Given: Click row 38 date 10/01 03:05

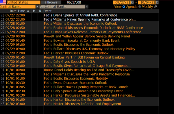Looking at the screenshot, I should click(15, 87).
